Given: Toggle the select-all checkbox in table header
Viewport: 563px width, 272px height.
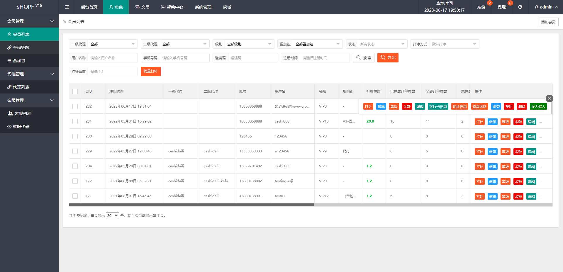Looking at the screenshot, I should pos(75,91).
